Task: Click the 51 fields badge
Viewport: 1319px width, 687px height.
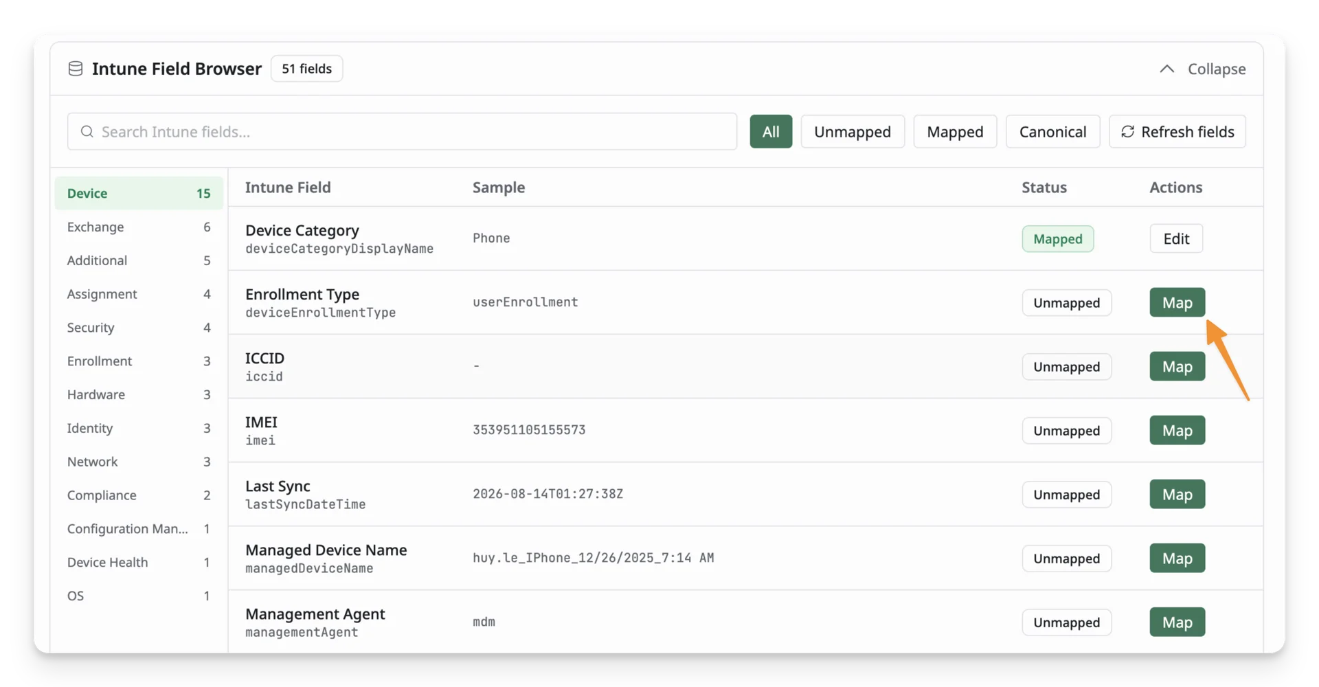Action: [306, 69]
